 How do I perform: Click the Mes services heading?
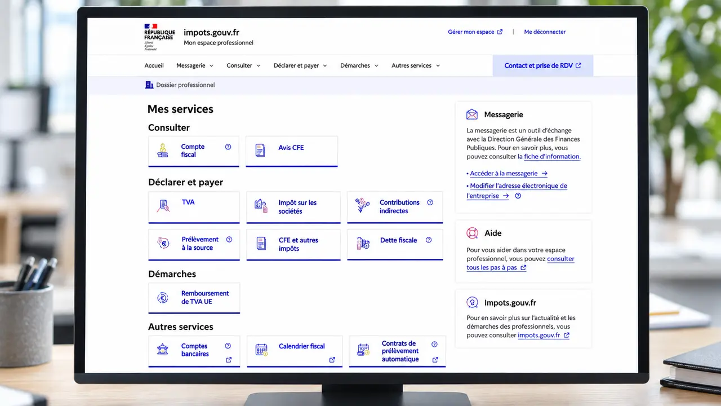point(180,109)
